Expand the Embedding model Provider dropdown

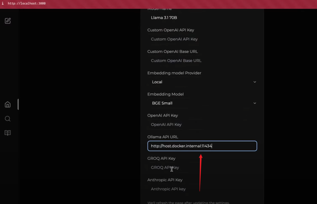202,82
